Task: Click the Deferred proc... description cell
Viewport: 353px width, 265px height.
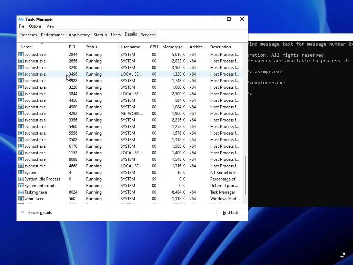Action: [x=224, y=185]
